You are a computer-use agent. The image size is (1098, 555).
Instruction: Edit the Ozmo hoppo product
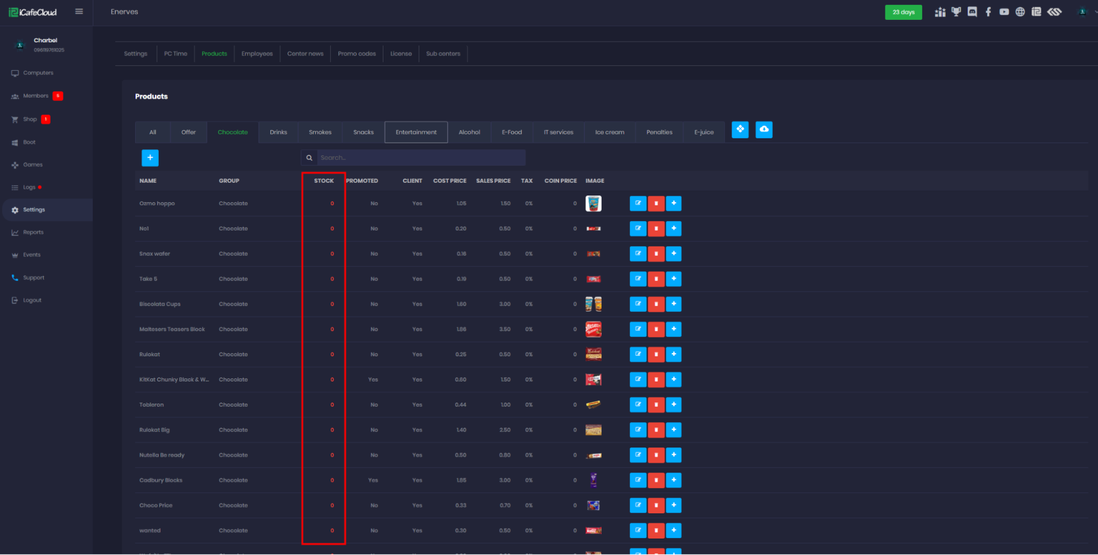638,204
